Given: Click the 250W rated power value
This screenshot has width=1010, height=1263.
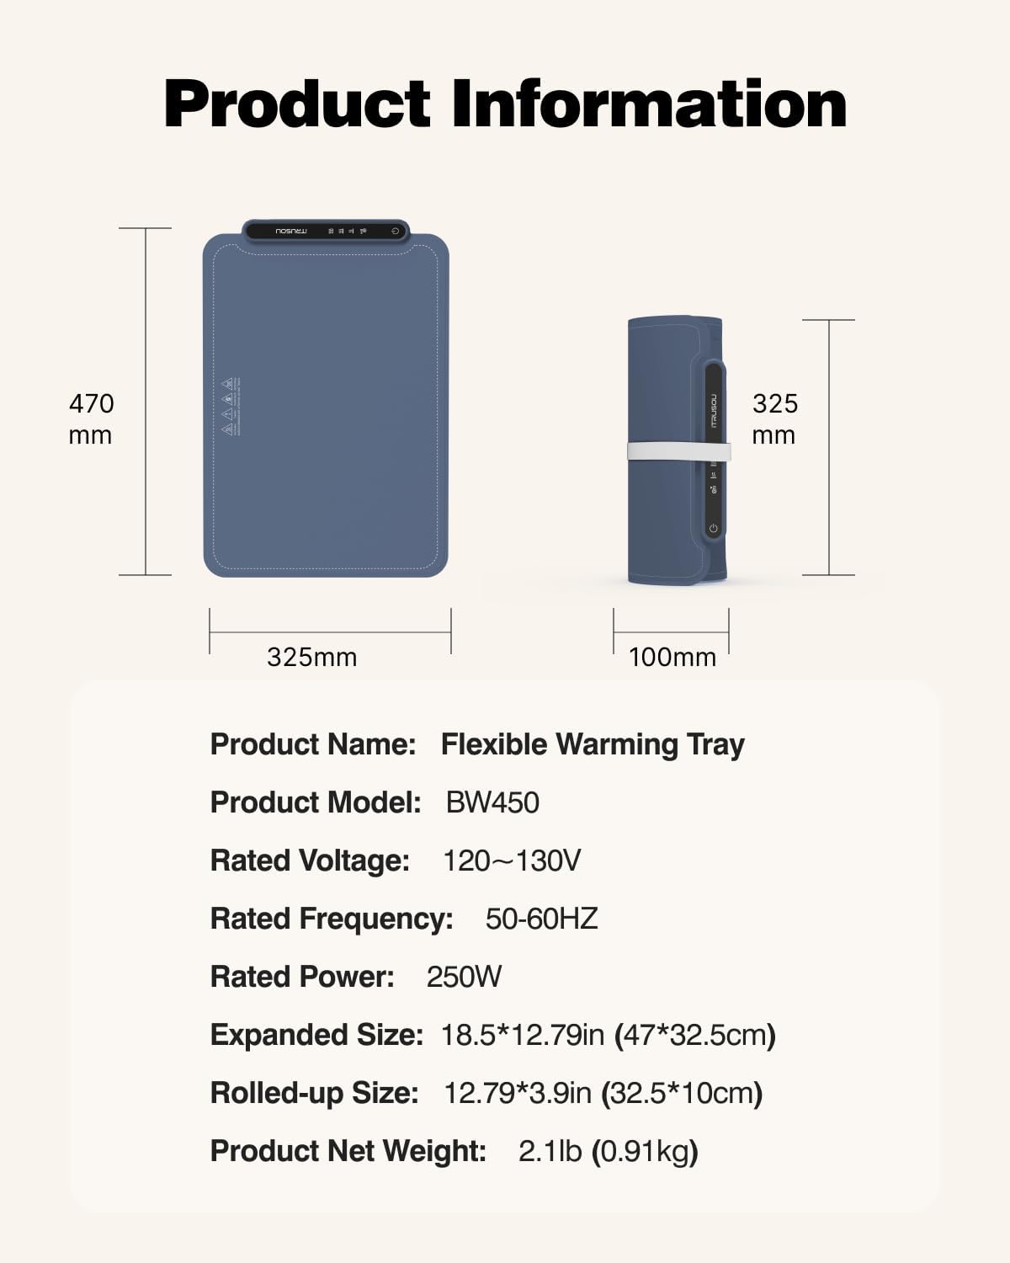Looking at the screenshot, I should (464, 977).
